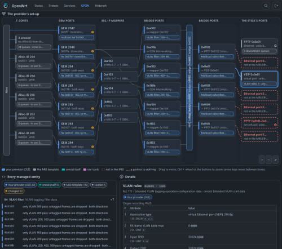Open the multicast IW pill in GEM 2047

tap(77, 37)
